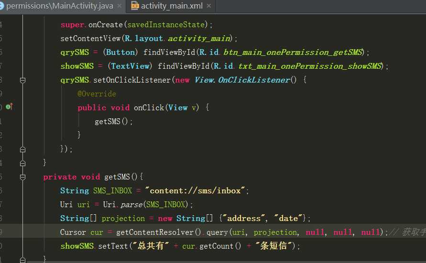Close the MainActivity.java tab
Viewport: 426px width, 263px height.
pyautogui.click(x=119, y=6)
